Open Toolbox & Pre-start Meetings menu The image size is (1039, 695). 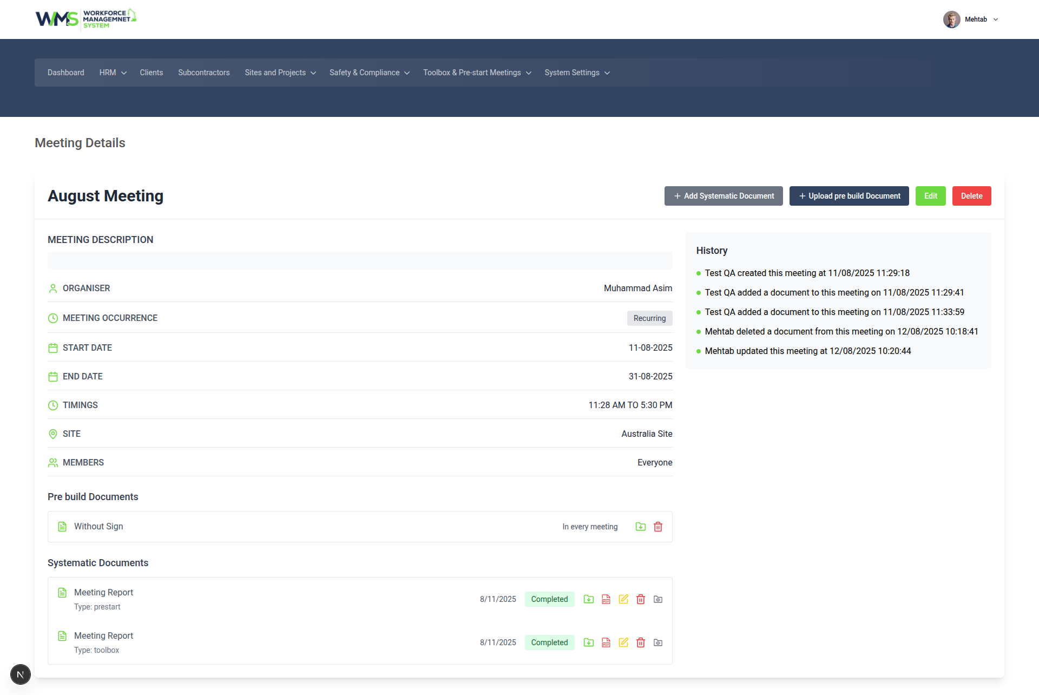click(x=477, y=73)
